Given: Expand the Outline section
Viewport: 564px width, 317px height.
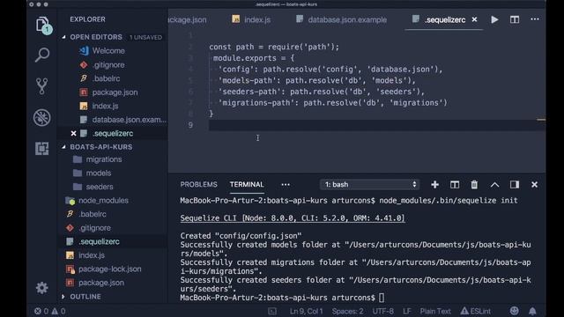Looking at the screenshot, I should click(x=85, y=297).
